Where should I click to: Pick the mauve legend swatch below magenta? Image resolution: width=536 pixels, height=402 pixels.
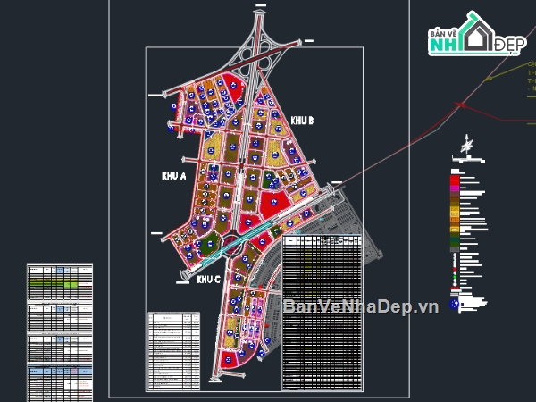455,194
